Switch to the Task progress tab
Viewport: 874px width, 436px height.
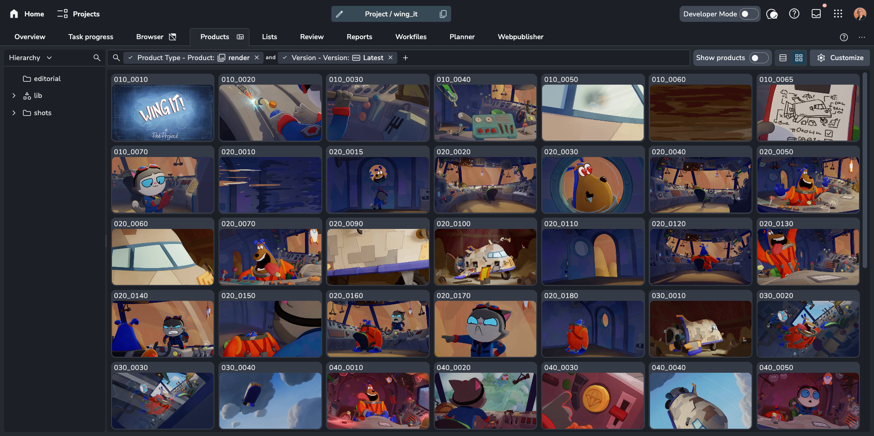(91, 37)
